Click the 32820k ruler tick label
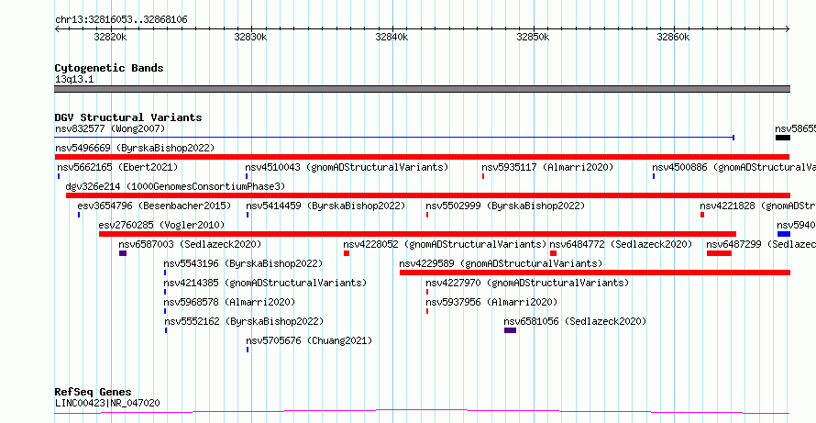 pos(110,37)
